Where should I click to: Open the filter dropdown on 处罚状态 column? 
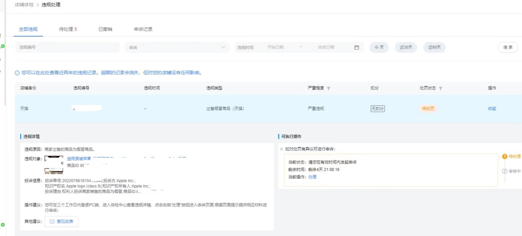point(440,88)
